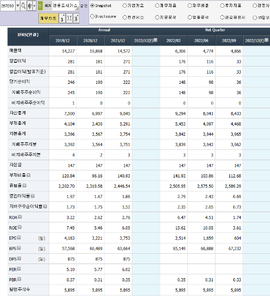The width and height of the screenshot is (270, 296).
Task: Select the 컨센서스 radio button
Action: point(125,17)
